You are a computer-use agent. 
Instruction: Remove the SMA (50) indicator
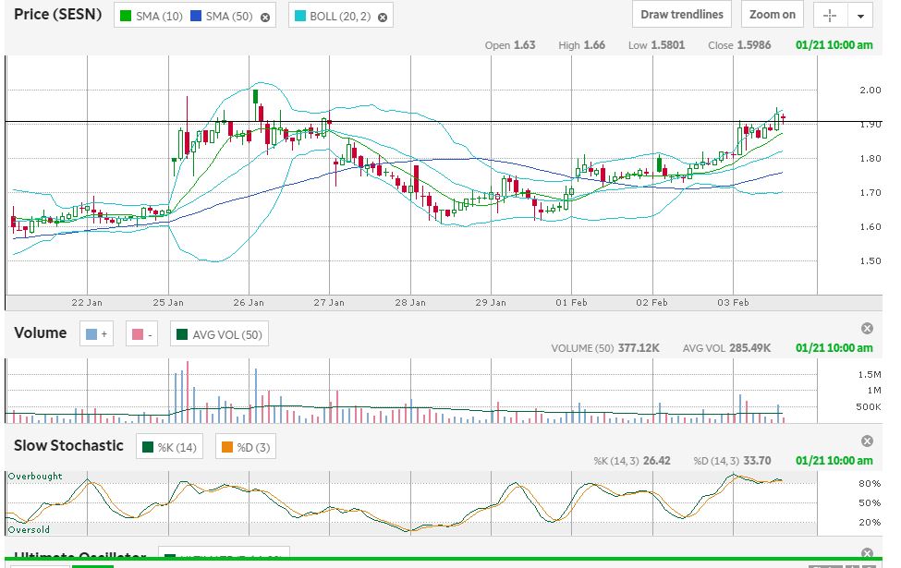click(265, 18)
